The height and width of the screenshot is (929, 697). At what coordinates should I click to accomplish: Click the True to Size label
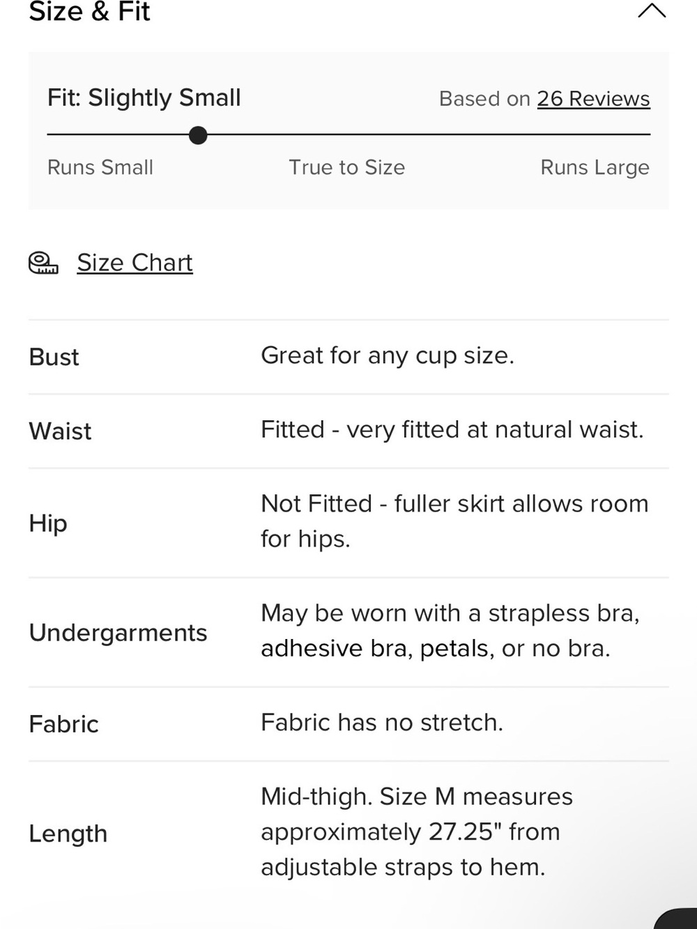click(346, 167)
